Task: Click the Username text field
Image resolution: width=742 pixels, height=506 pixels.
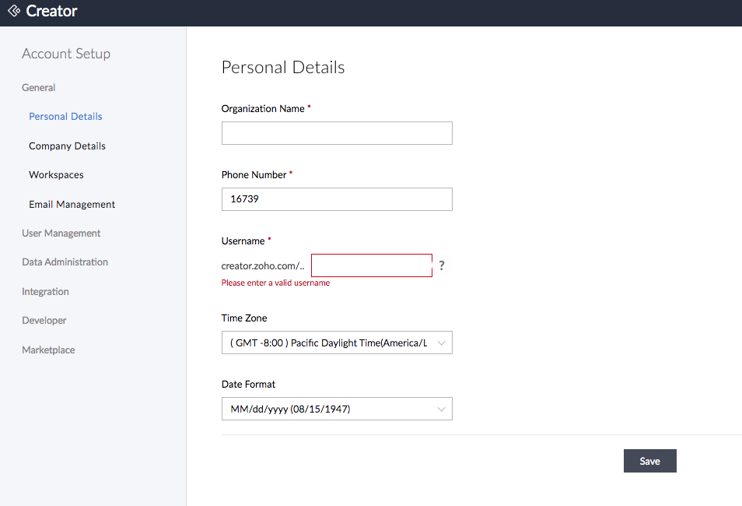Action: (371, 265)
